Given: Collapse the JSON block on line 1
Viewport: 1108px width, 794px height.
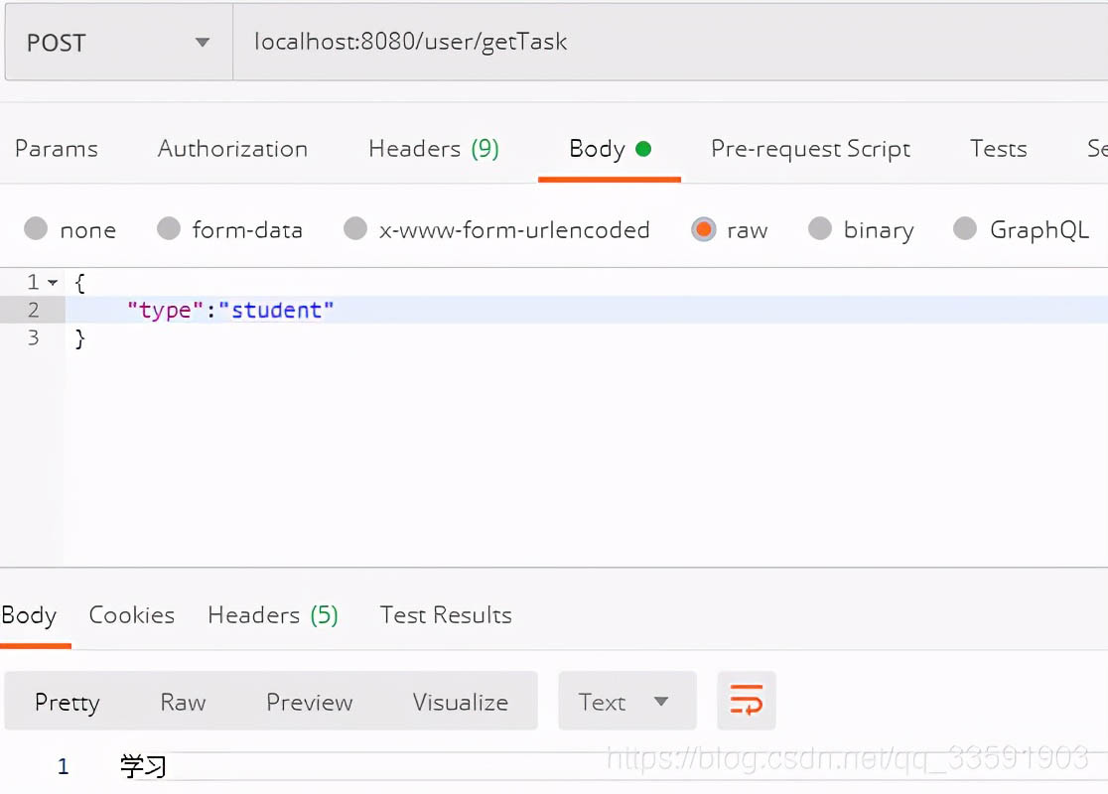Looking at the screenshot, I should pyautogui.click(x=53, y=283).
